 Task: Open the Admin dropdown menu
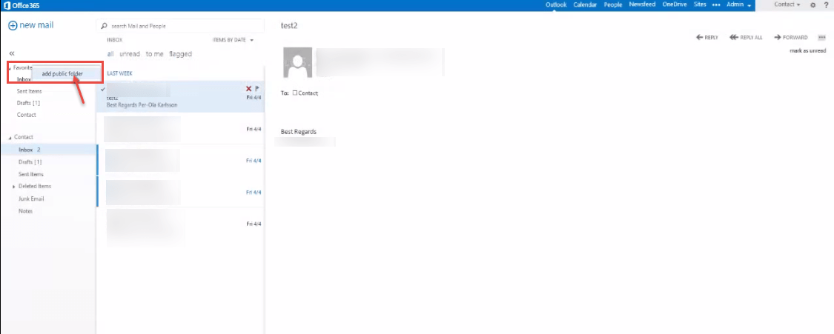739,4
